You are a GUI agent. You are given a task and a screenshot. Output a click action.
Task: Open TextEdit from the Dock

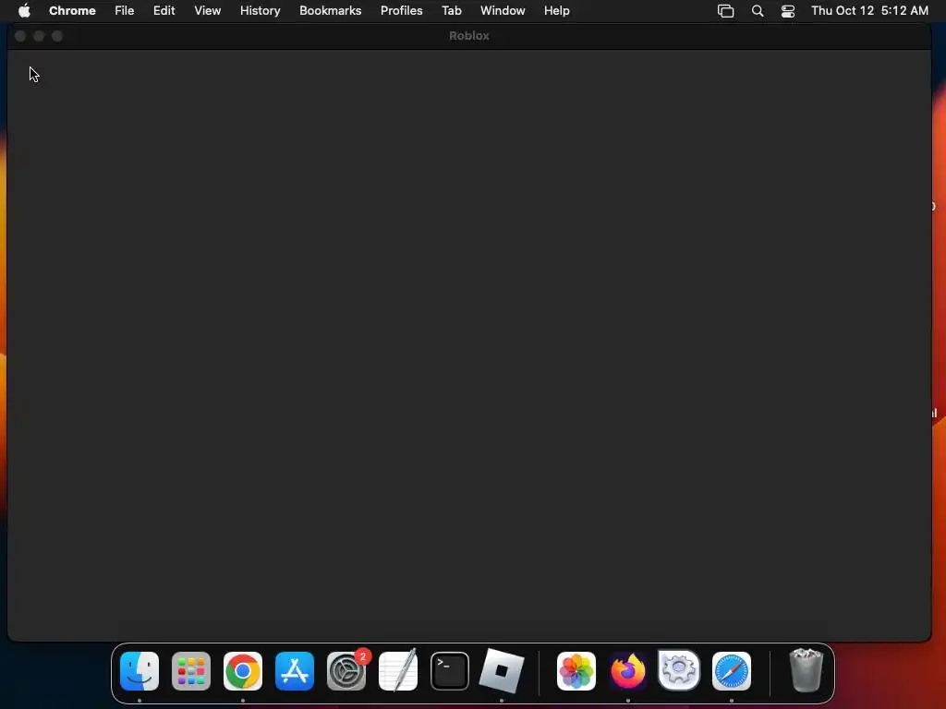tap(398, 671)
